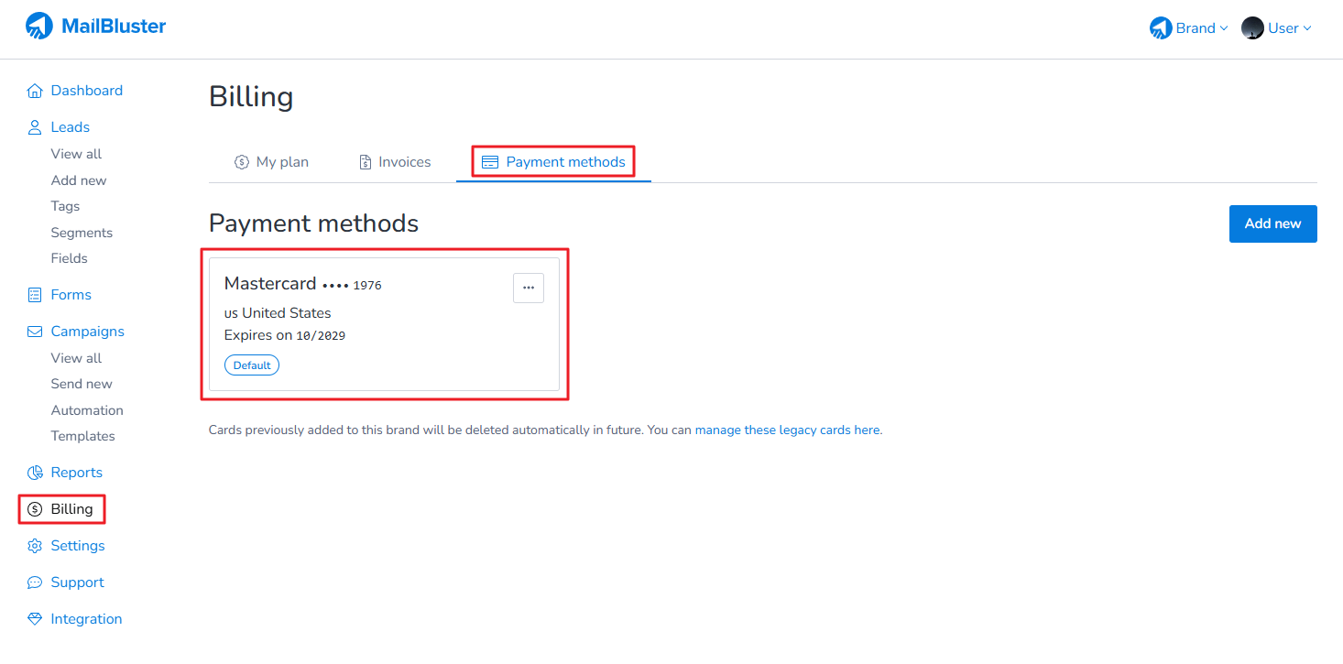Click the Settings gear icon
Image resolution: width=1343 pixels, height=664 pixels.
tap(35, 546)
